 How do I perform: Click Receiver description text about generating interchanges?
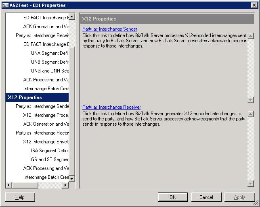pyautogui.click(x=164, y=119)
